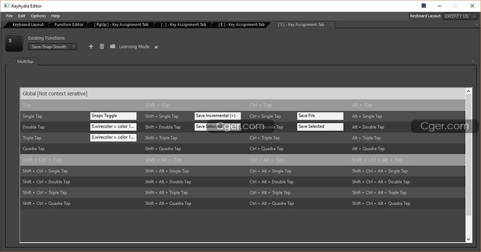Select the MultiTap tab

click(26, 62)
